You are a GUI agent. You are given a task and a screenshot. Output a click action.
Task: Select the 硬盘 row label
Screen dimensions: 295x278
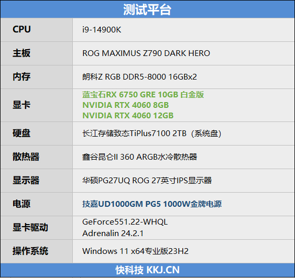click(21, 134)
